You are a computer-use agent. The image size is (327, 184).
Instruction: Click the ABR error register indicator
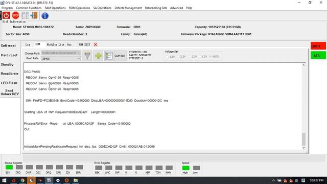tap(149, 168)
